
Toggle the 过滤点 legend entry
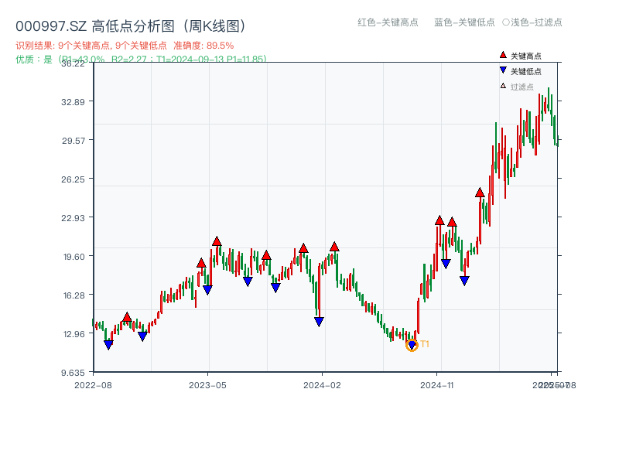pyautogui.click(x=517, y=87)
